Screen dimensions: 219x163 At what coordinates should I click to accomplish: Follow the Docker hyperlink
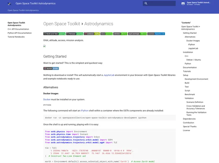pos(47,99)
